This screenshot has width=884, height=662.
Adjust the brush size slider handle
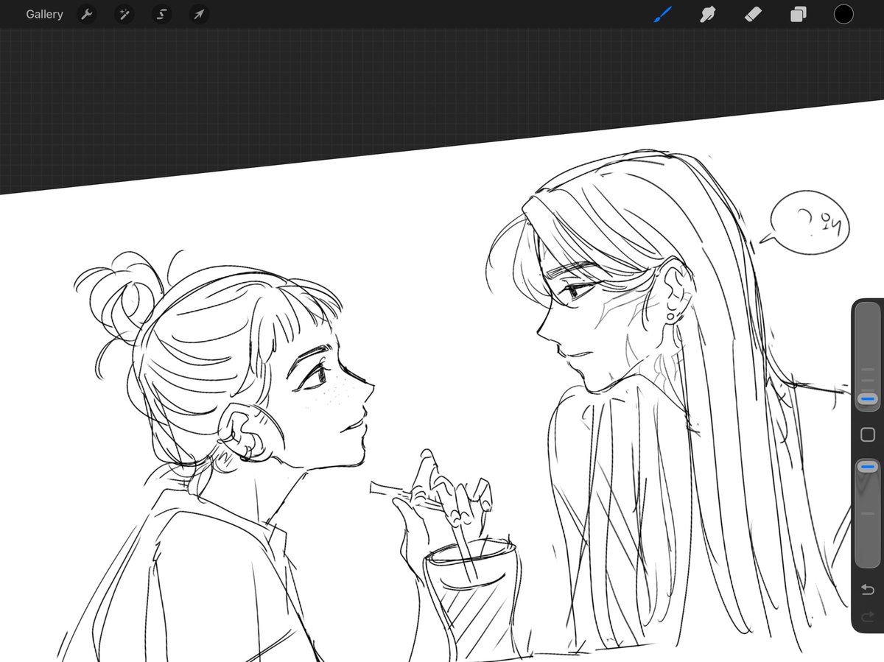click(868, 399)
